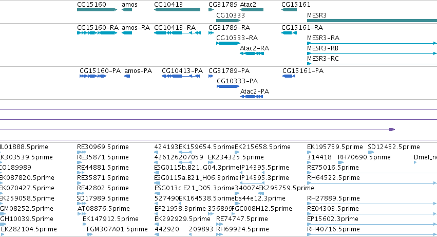Open EST ESG0115b.B21_G04.3prime
Screen dimensions: 437x237
coord(197,168)
